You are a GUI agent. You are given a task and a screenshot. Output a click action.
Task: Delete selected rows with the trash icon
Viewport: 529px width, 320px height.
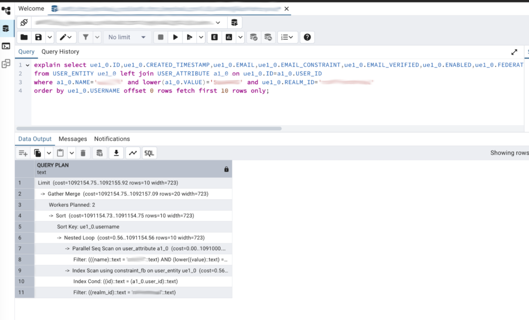83,153
